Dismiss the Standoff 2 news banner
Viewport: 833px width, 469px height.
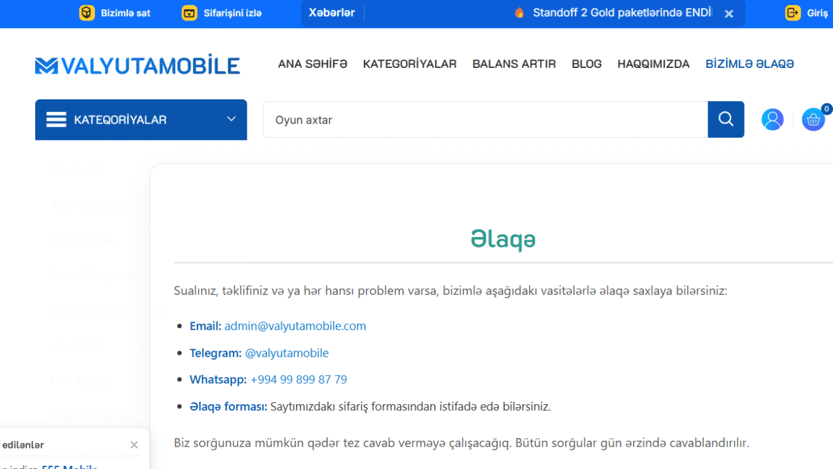point(729,13)
